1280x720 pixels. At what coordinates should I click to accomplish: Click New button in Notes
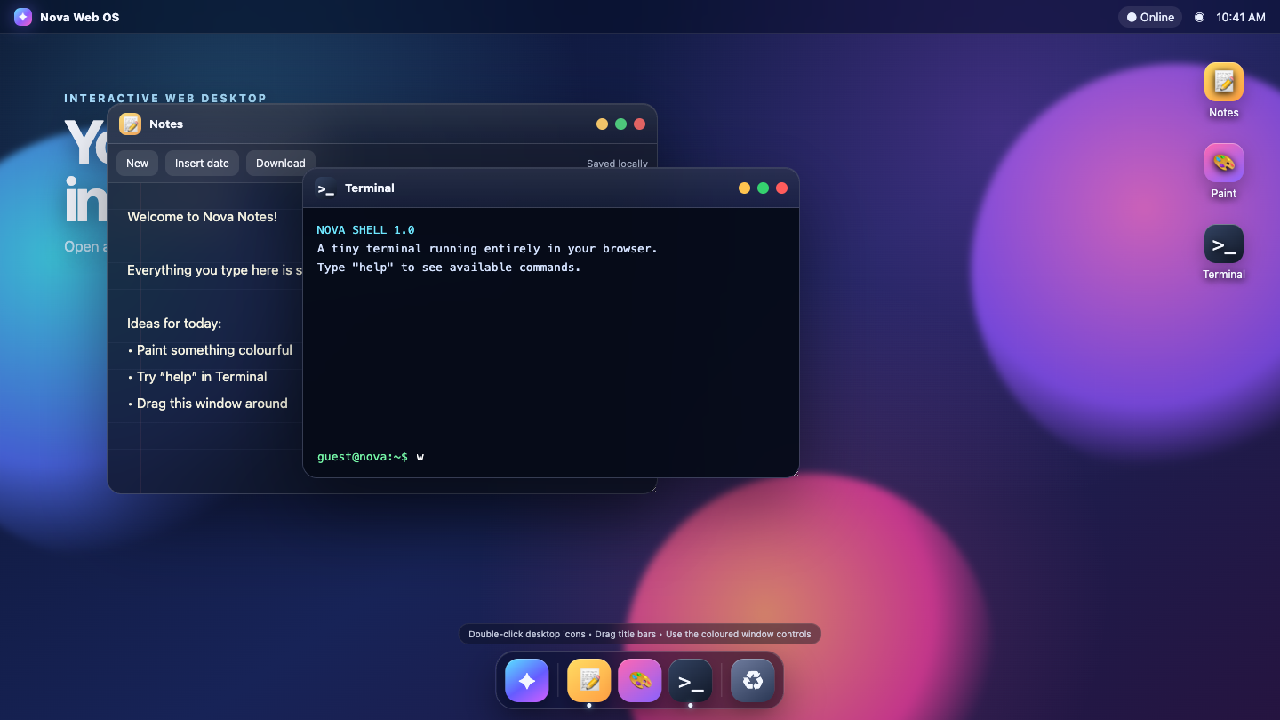(x=138, y=163)
